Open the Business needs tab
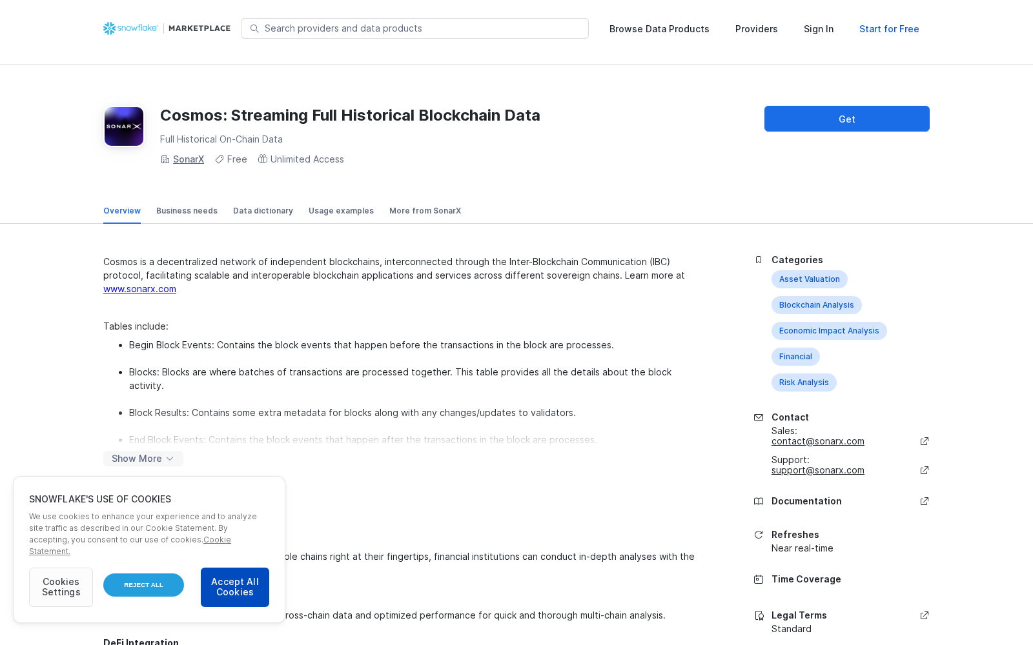Image resolution: width=1033 pixels, height=645 pixels. [187, 211]
